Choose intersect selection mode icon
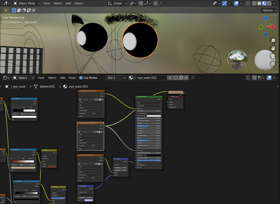 pos(34,10)
